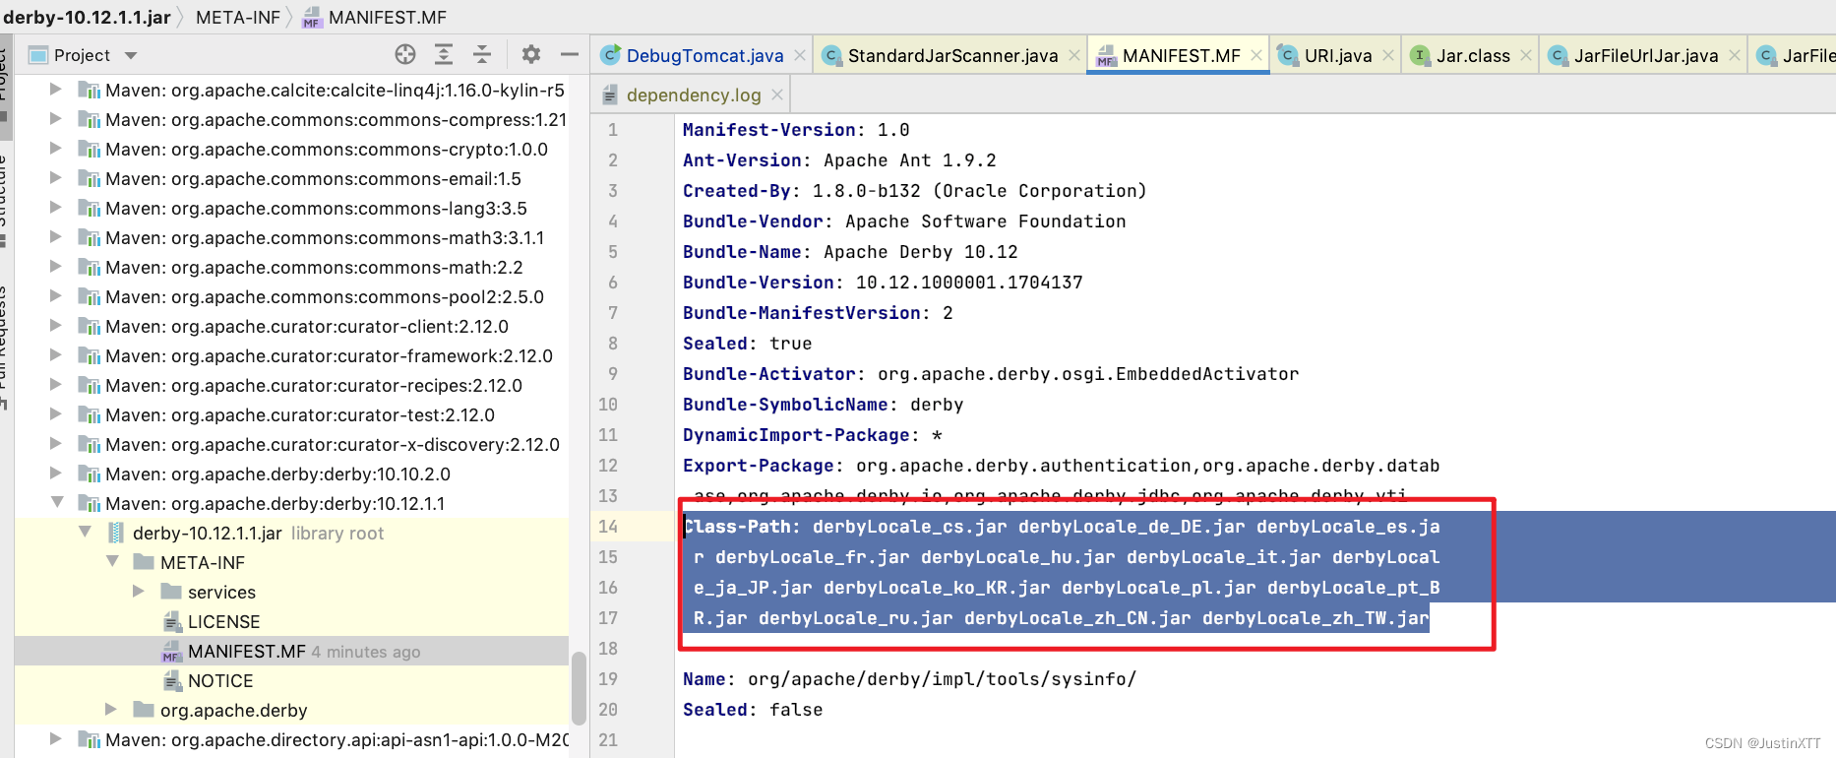The height and width of the screenshot is (758, 1836).
Task: Expand Maven commons-compress library node
Action: click(x=56, y=119)
